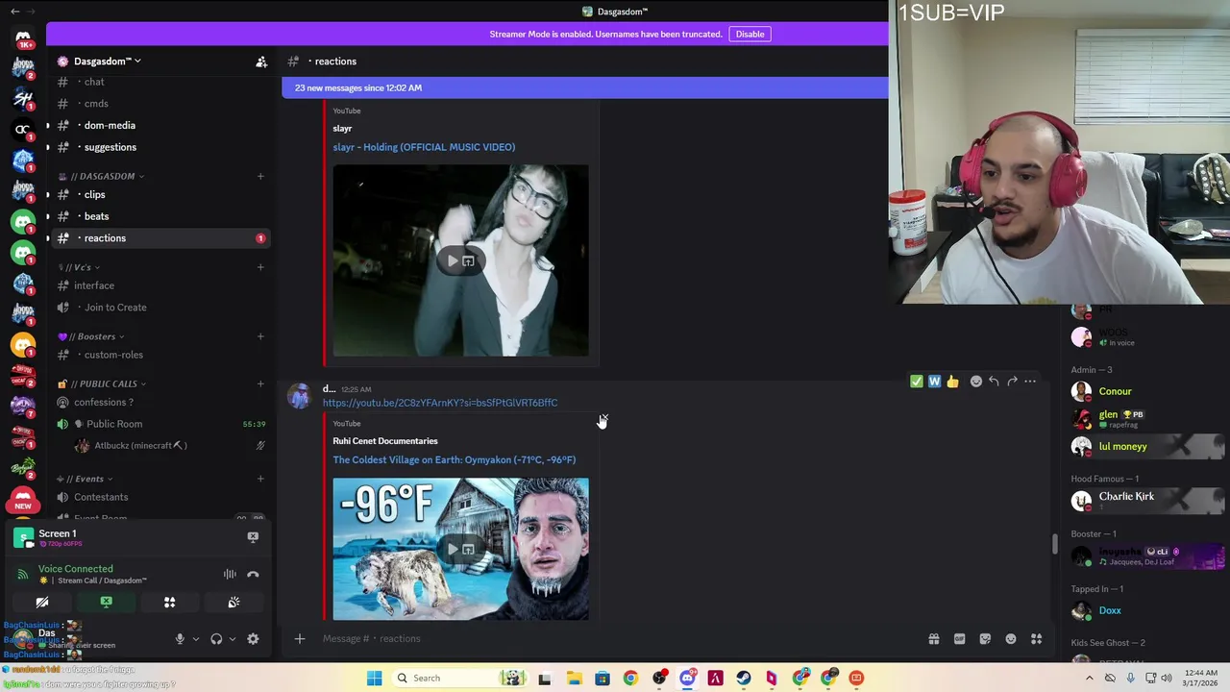Disconnect from voice with hang-up icon
This screenshot has height=692, width=1230.
coord(253,574)
